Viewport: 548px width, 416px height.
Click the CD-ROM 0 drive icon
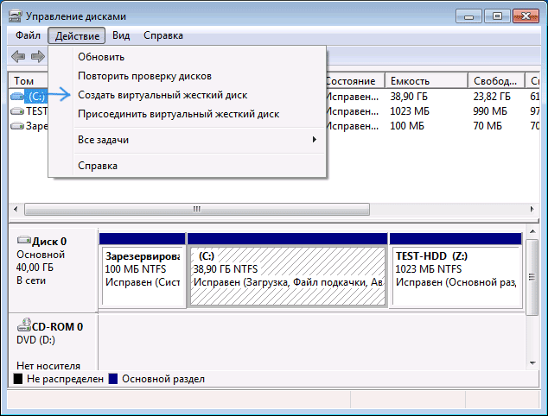pyautogui.click(x=23, y=326)
